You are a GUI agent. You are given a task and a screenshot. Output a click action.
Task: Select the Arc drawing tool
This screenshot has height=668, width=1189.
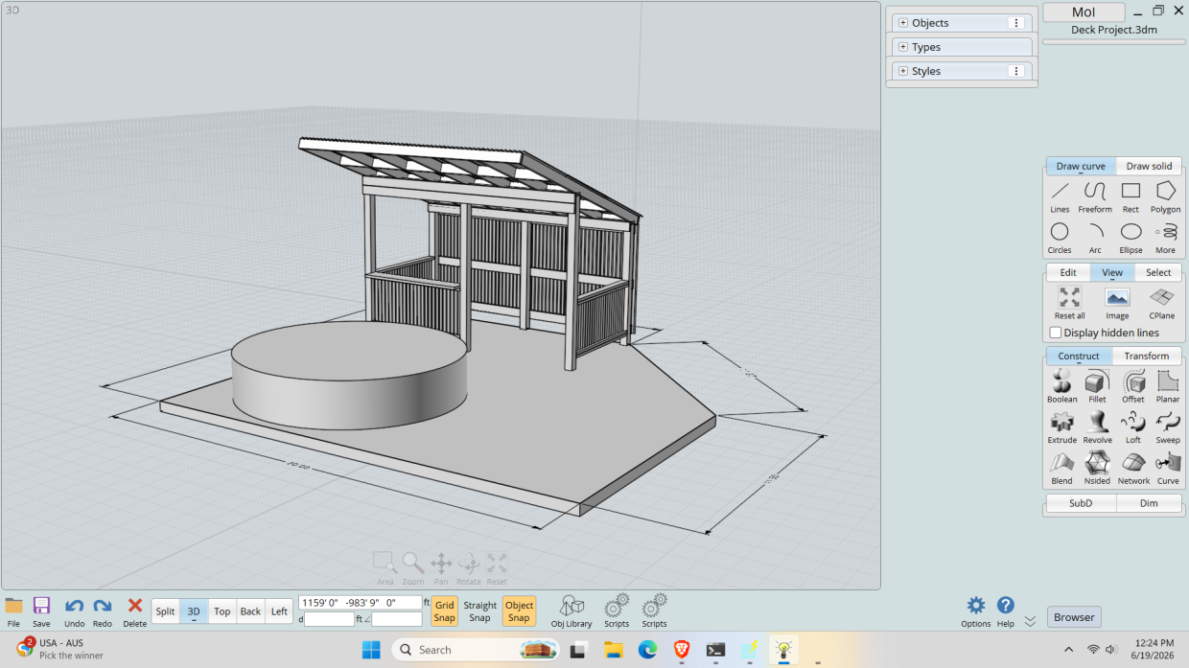[1095, 238]
